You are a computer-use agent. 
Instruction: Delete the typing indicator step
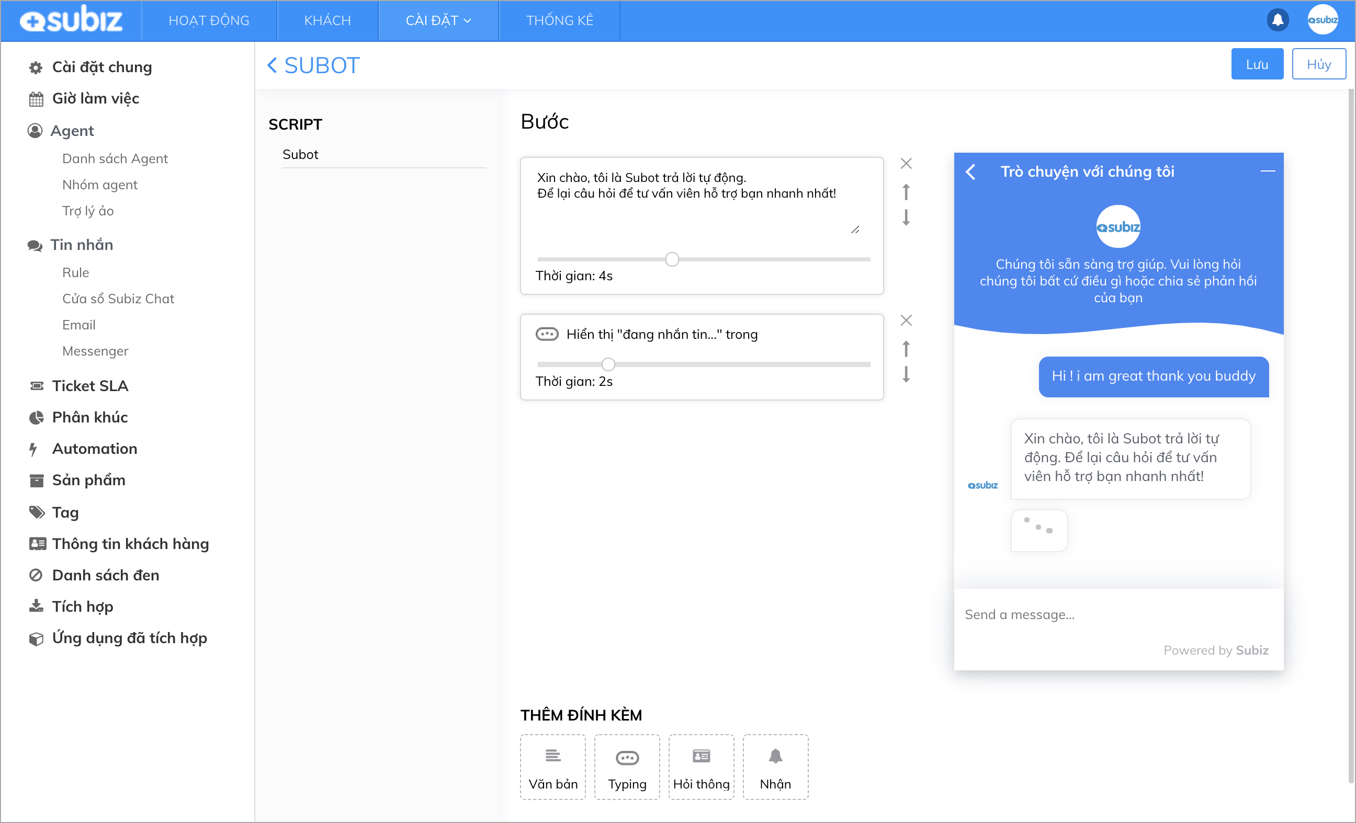[906, 320]
